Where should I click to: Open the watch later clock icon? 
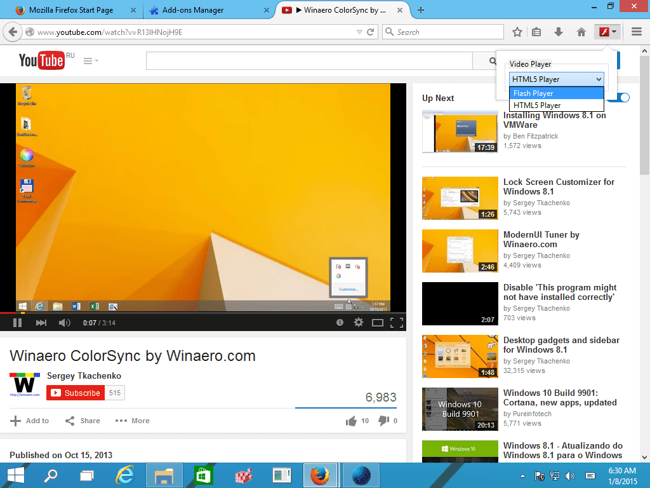[340, 322]
